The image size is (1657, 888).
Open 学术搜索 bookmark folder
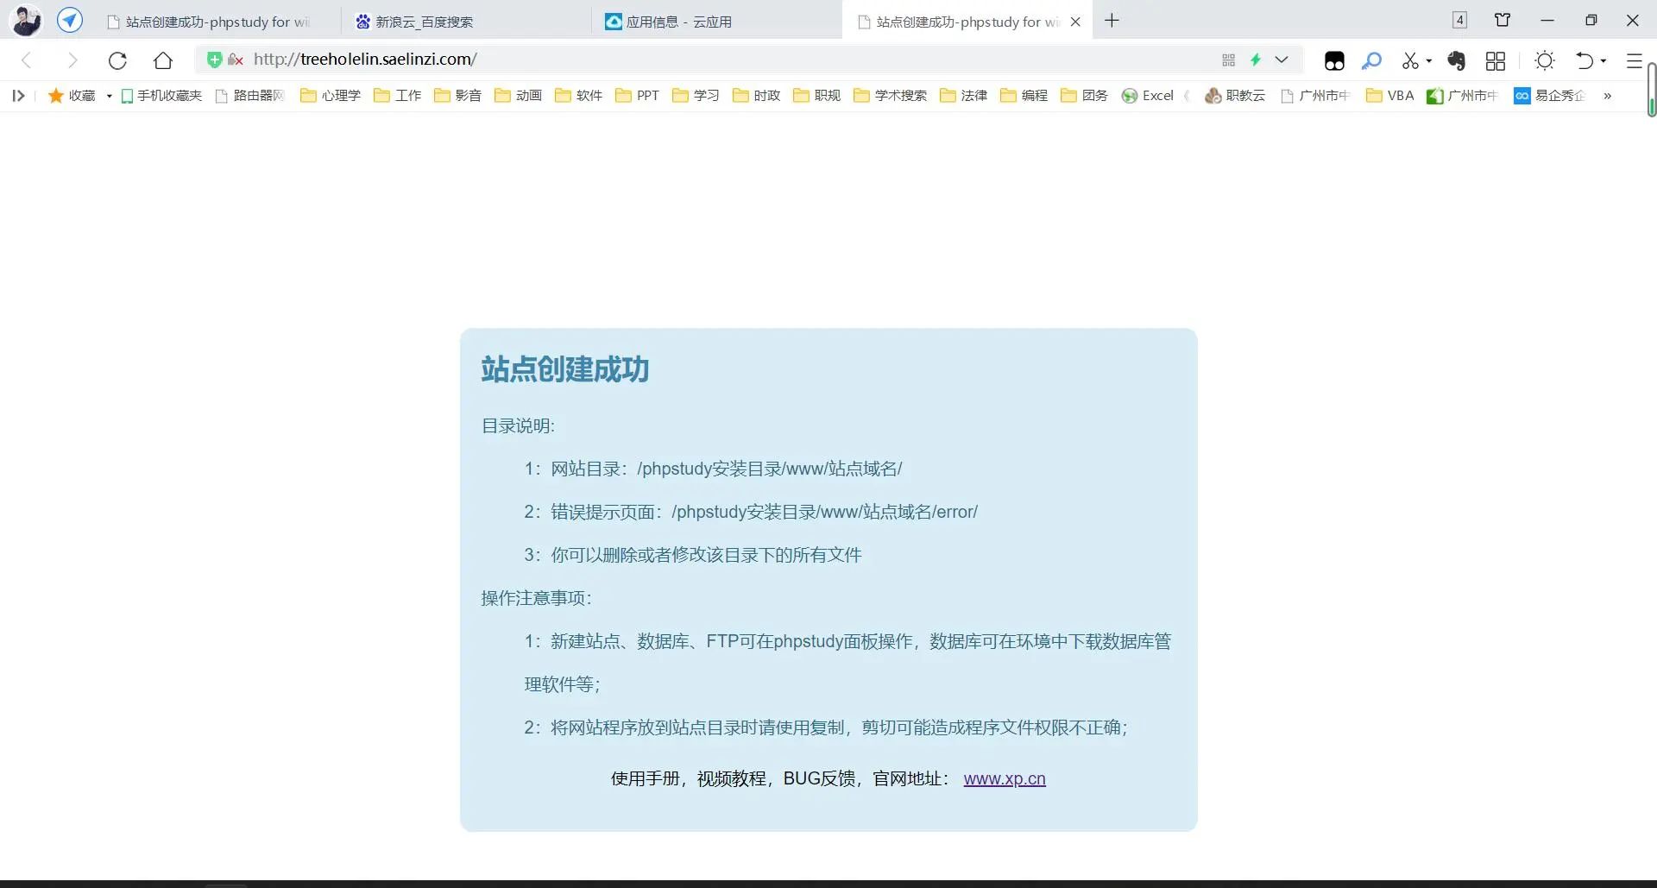(x=891, y=96)
